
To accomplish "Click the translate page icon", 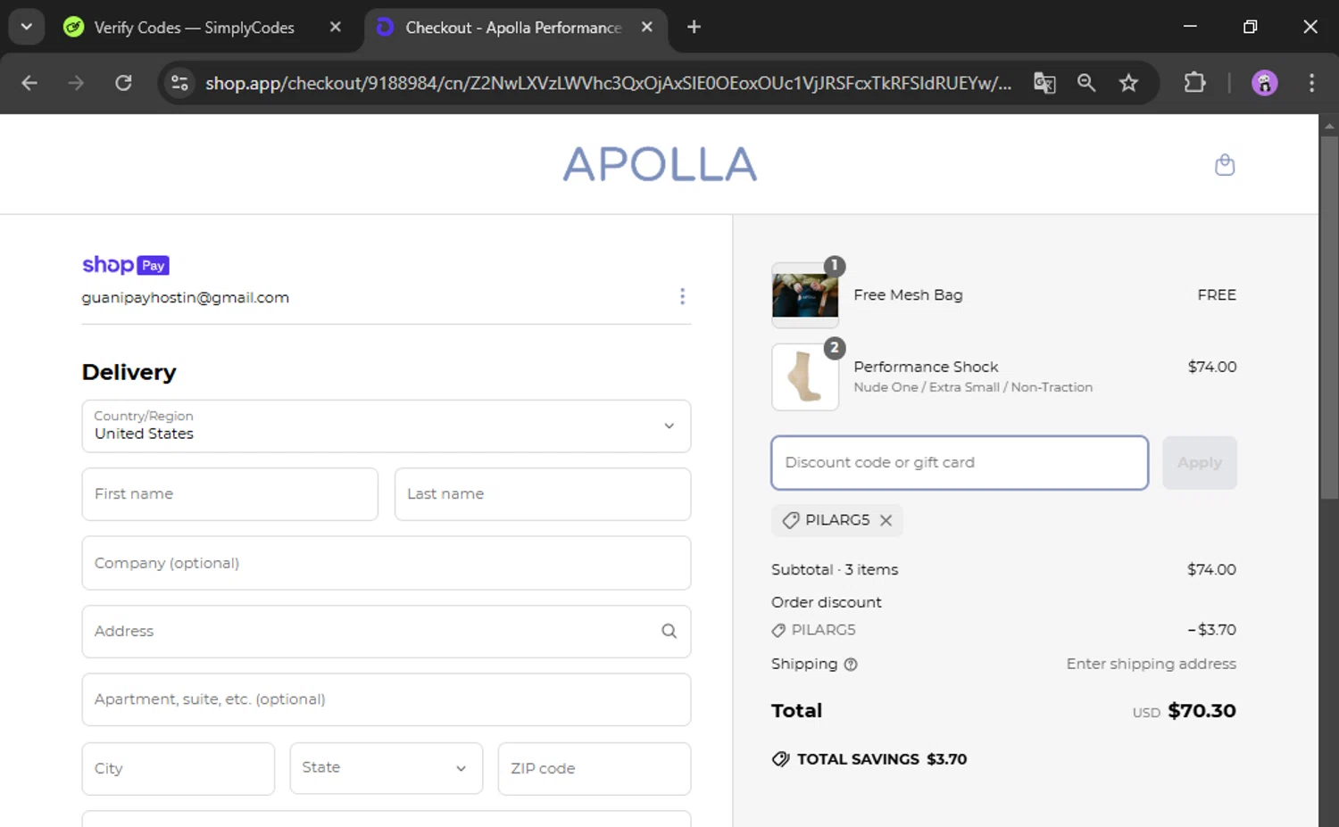I will (x=1044, y=83).
